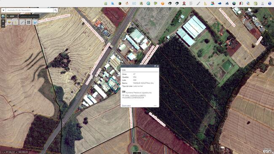Click the address search input field
The height and width of the screenshot is (154, 274).
pyautogui.click(x=30, y=10)
